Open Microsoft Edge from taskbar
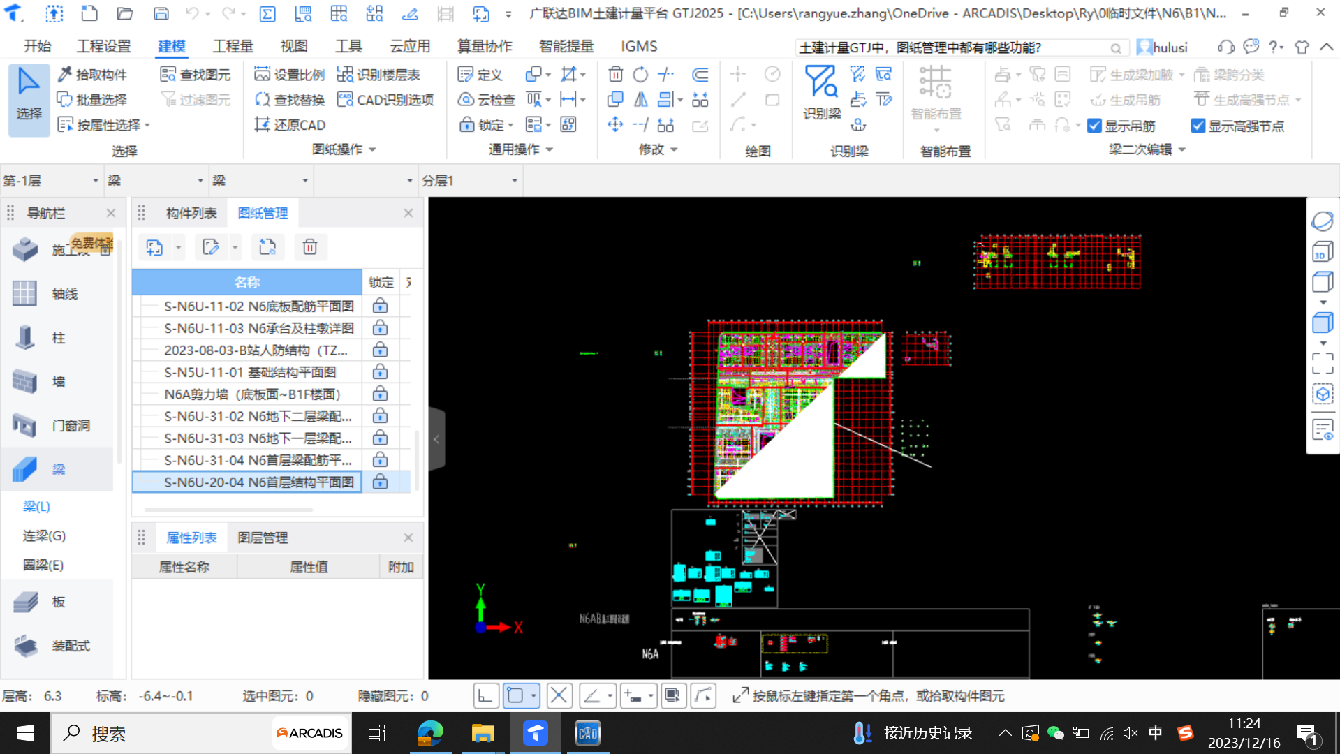This screenshot has height=754, width=1340. [430, 733]
